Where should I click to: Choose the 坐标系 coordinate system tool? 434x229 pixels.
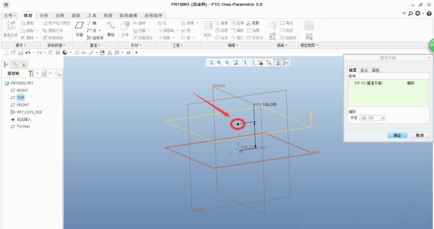click(x=95, y=38)
